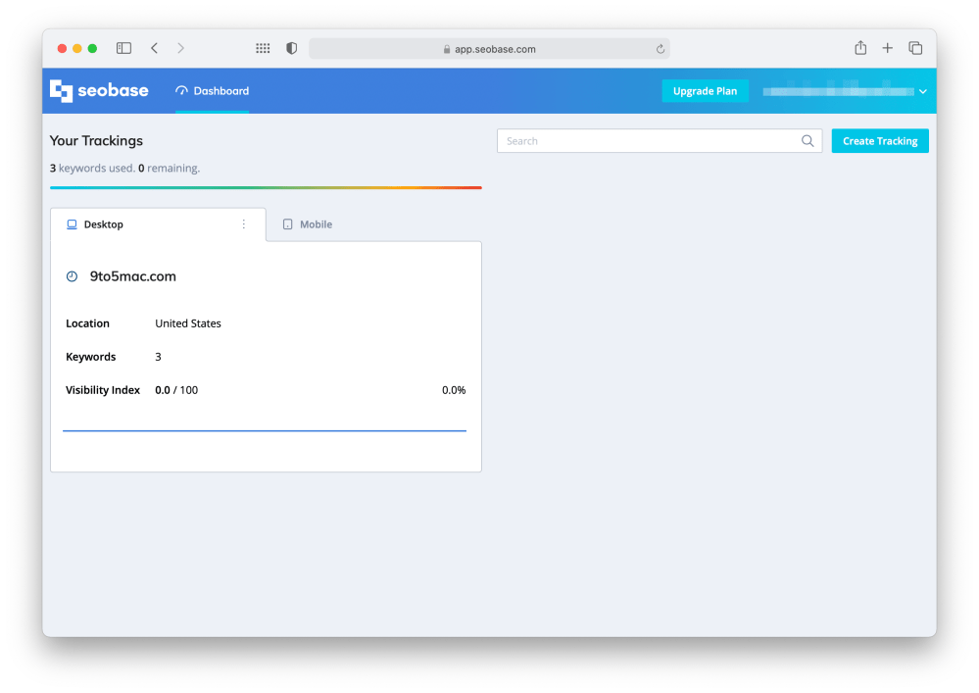Image resolution: width=979 pixels, height=693 pixels.
Task: Toggle the Safari sidebar
Action: coord(124,48)
